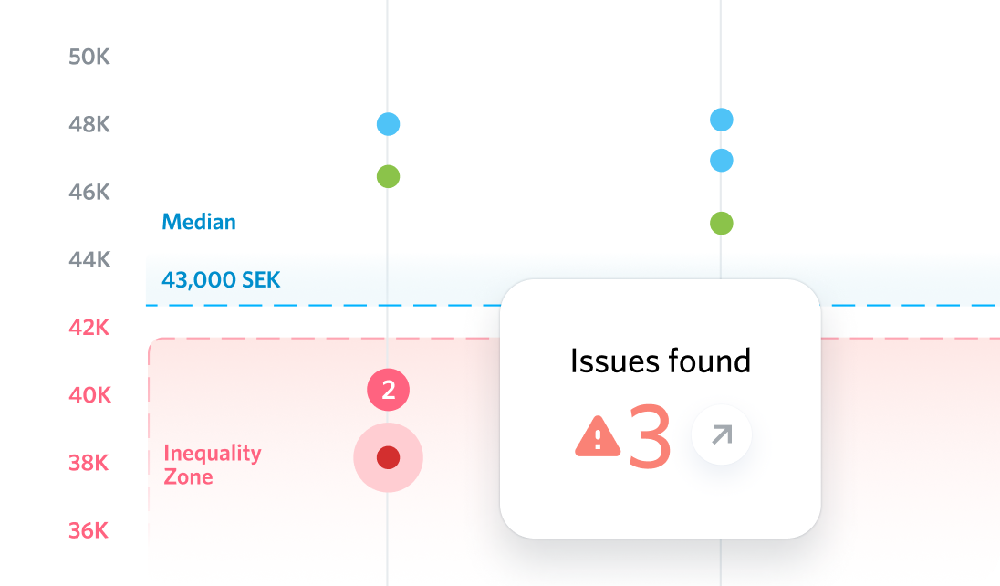Image resolution: width=1000 pixels, height=586 pixels.
Task: Select the green dot in second column
Action: tap(722, 224)
